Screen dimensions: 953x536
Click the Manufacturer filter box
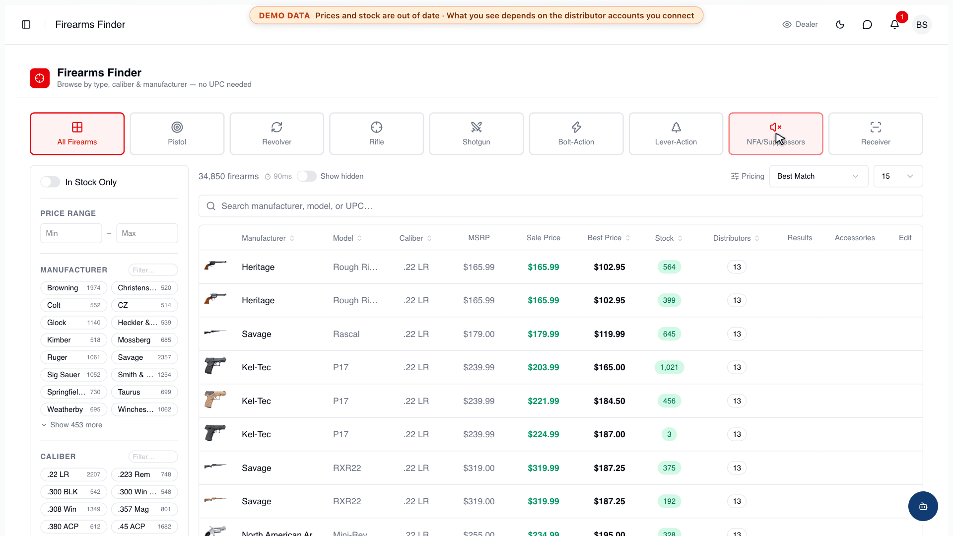click(x=153, y=270)
